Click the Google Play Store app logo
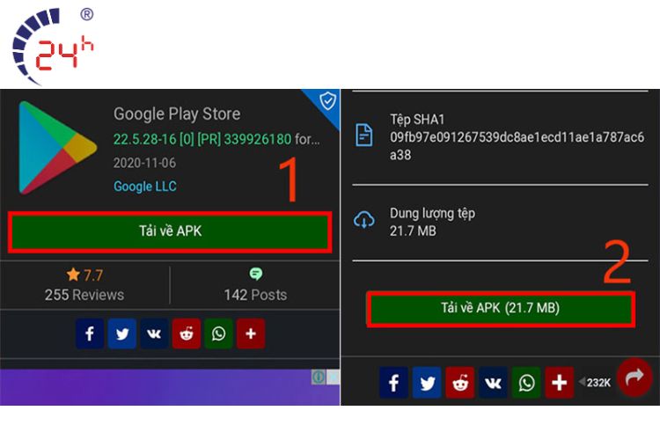Image resolution: width=660 pixels, height=440 pixels. tap(58, 147)
